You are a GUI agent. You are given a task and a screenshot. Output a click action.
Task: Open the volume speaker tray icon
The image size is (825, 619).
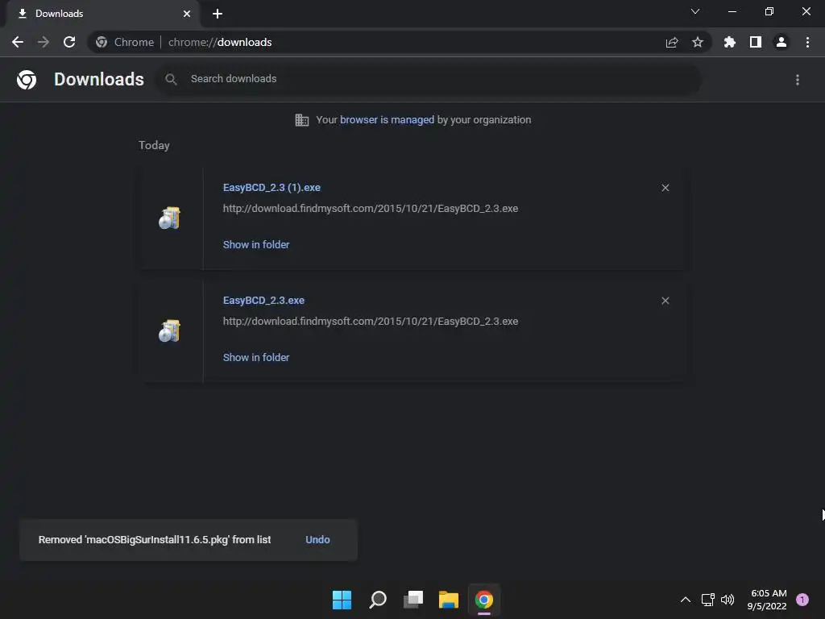point(728,600)
